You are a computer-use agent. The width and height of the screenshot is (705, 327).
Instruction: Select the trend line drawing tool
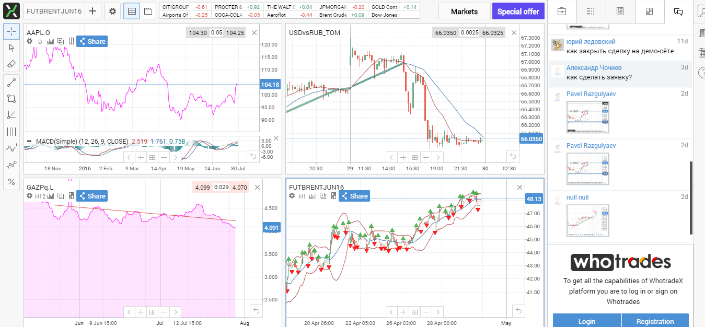11,81
